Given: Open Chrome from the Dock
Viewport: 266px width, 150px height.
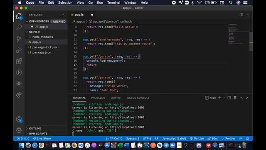Looking at the screenshot, I should [41, 145].
